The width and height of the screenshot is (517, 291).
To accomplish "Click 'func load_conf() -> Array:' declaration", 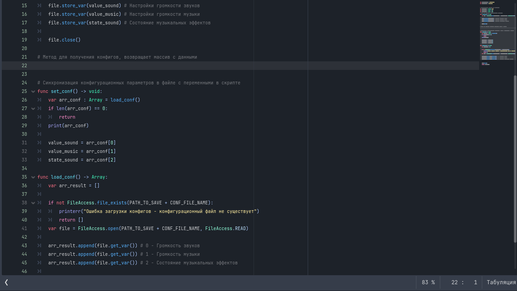I will tap(73, 177).
